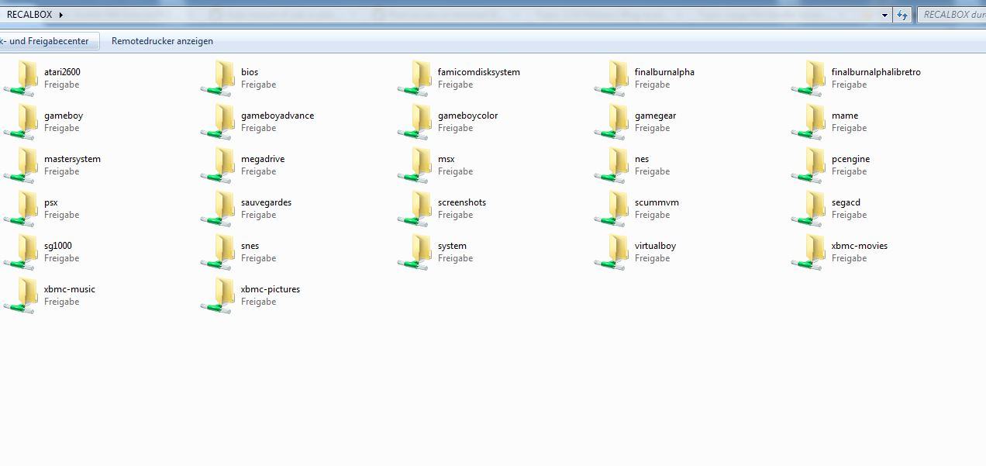Screen dimensions: 986x466
Task: Click Freigabe label under pcengine
Action: (849, 171)
